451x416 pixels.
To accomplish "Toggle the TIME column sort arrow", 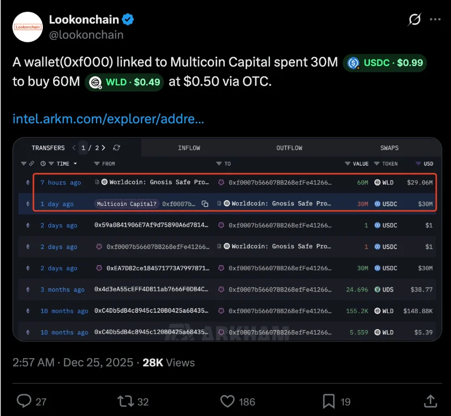I will click(75, 164).
